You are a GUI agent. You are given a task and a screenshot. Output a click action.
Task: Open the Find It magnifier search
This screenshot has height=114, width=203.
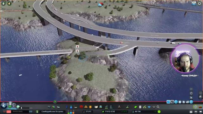pyautogui.click(x=158, y=107)
